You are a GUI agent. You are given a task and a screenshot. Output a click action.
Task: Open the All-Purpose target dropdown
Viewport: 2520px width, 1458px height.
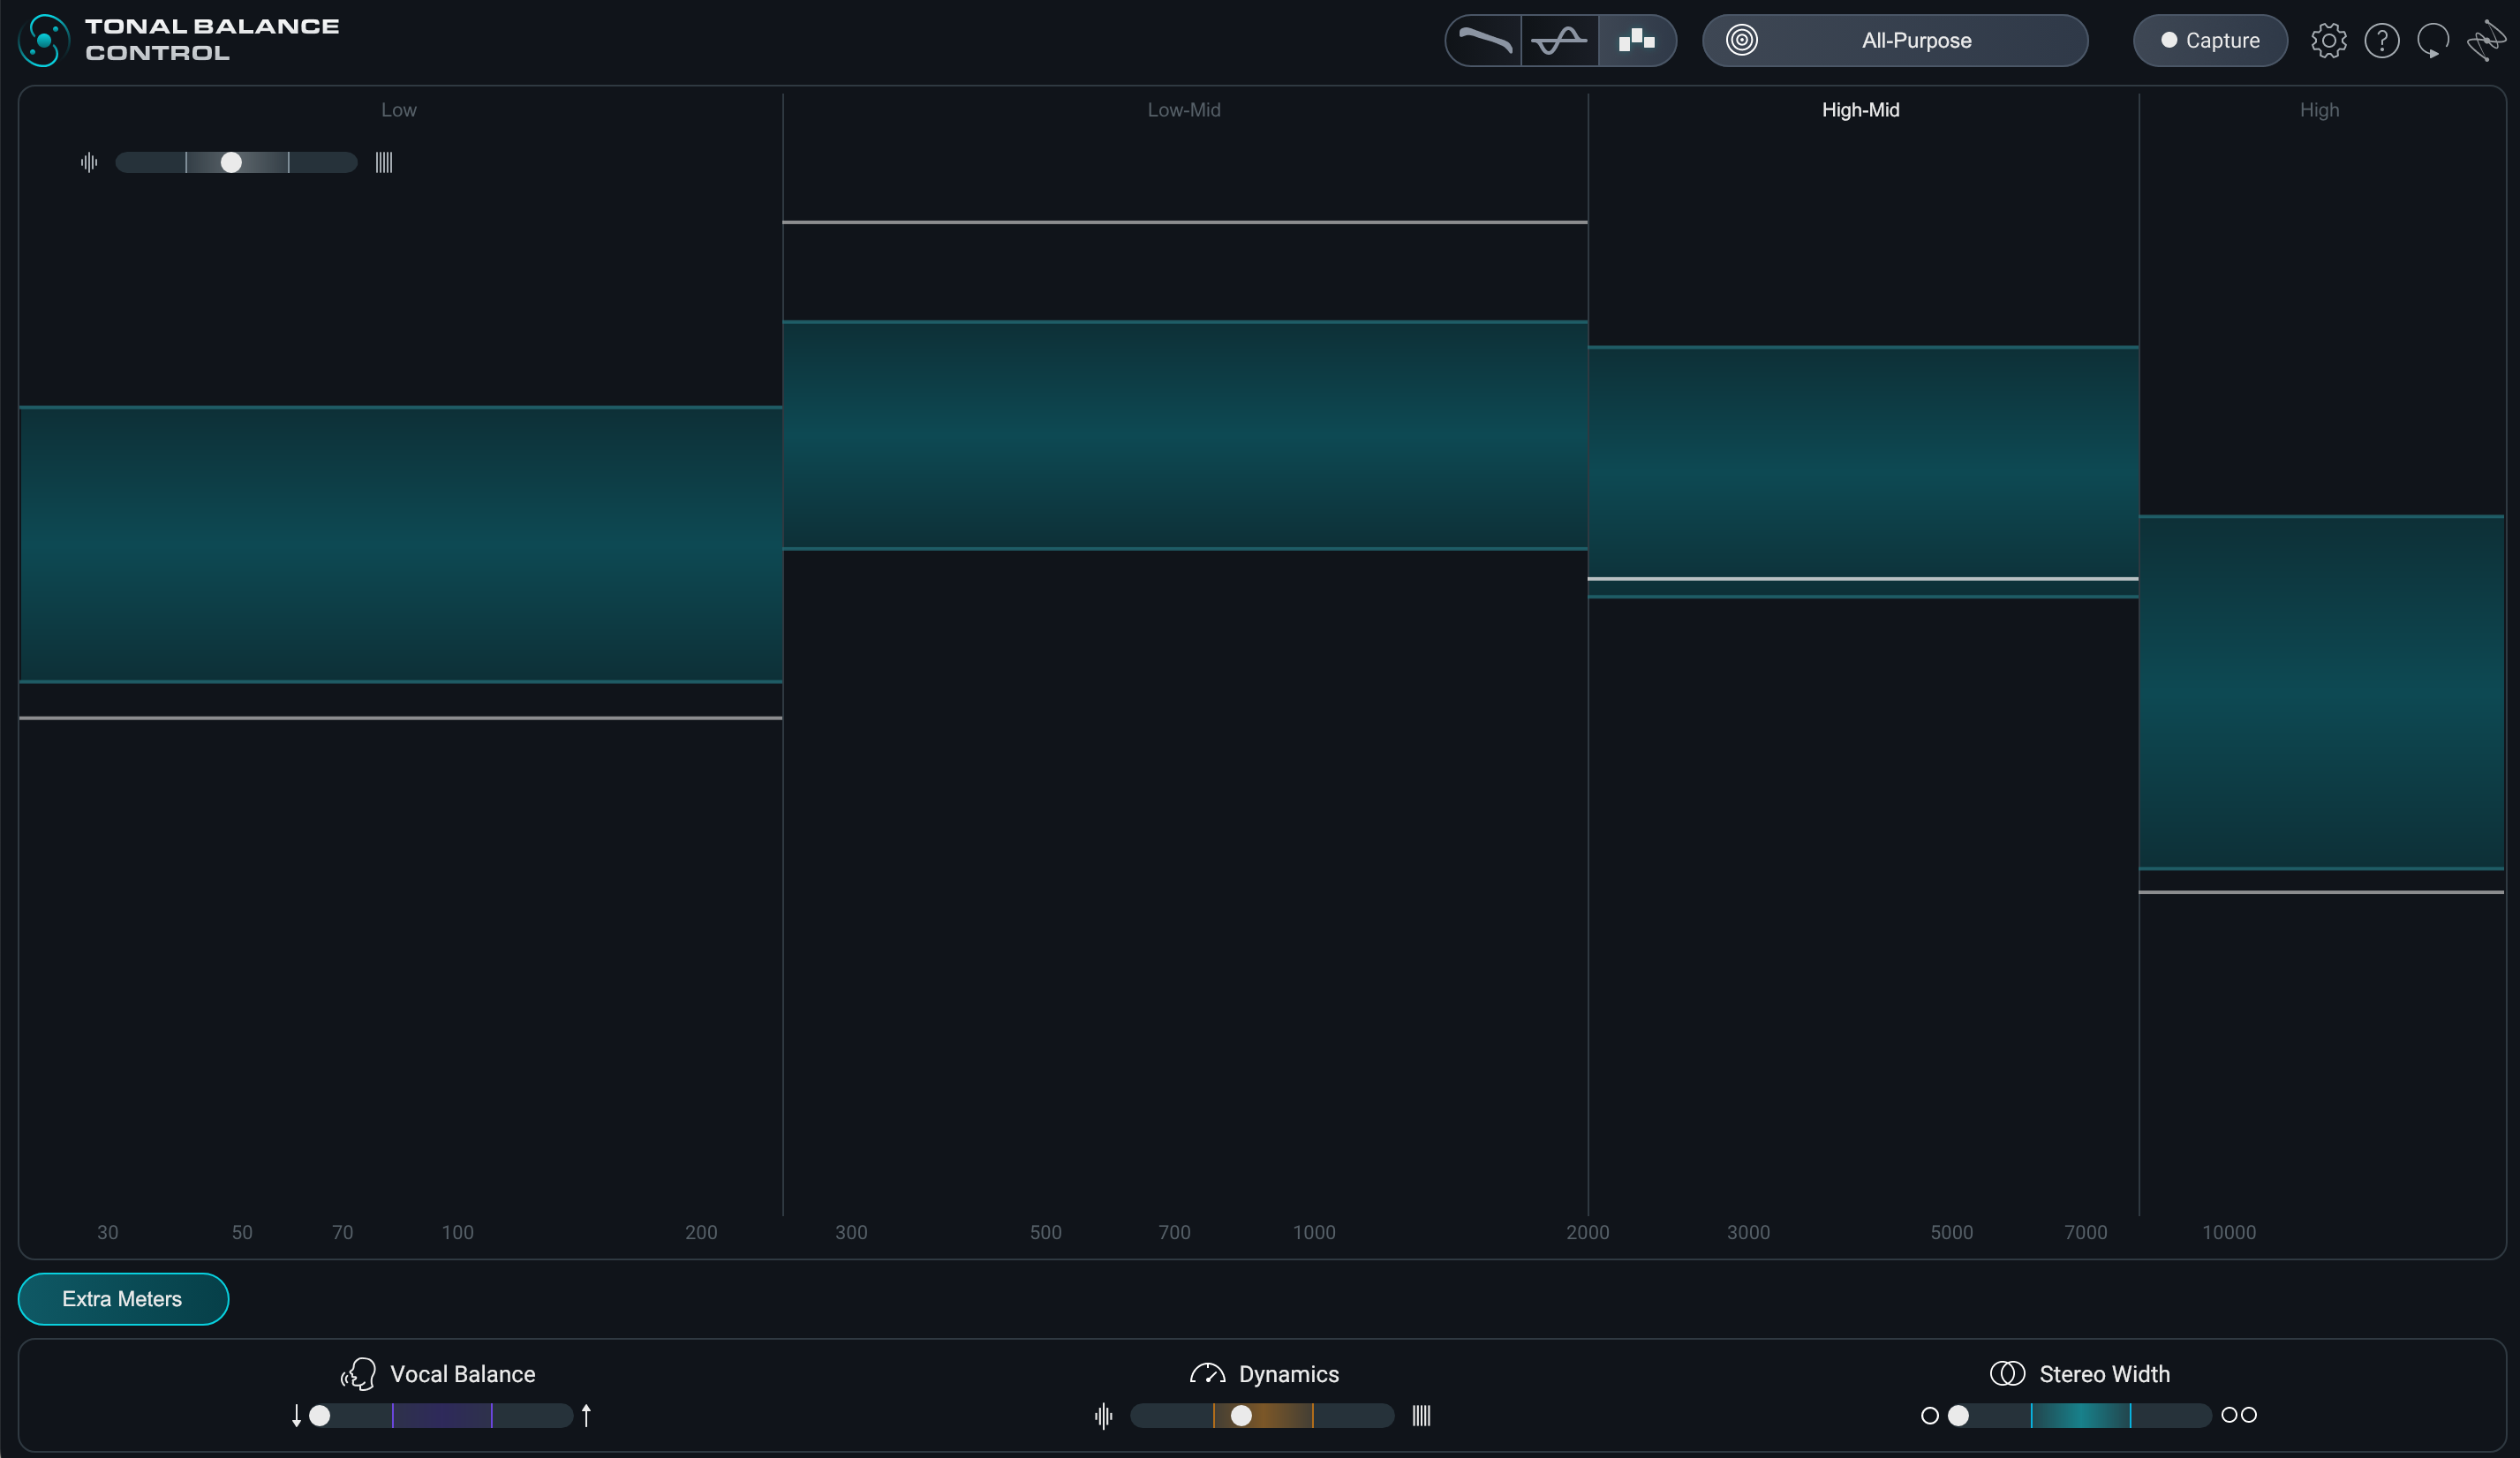1915,41
